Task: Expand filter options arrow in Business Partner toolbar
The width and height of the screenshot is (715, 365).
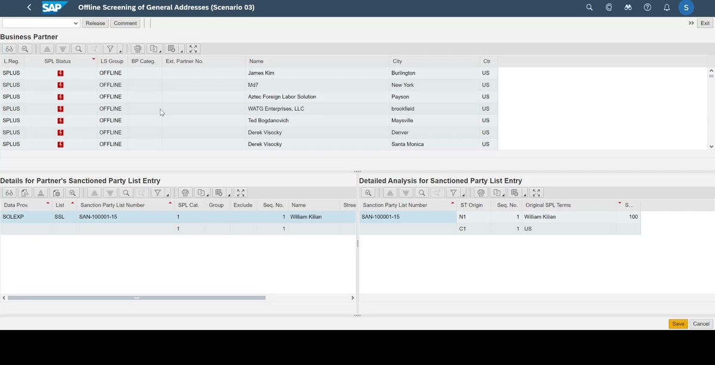Action: 120,51
